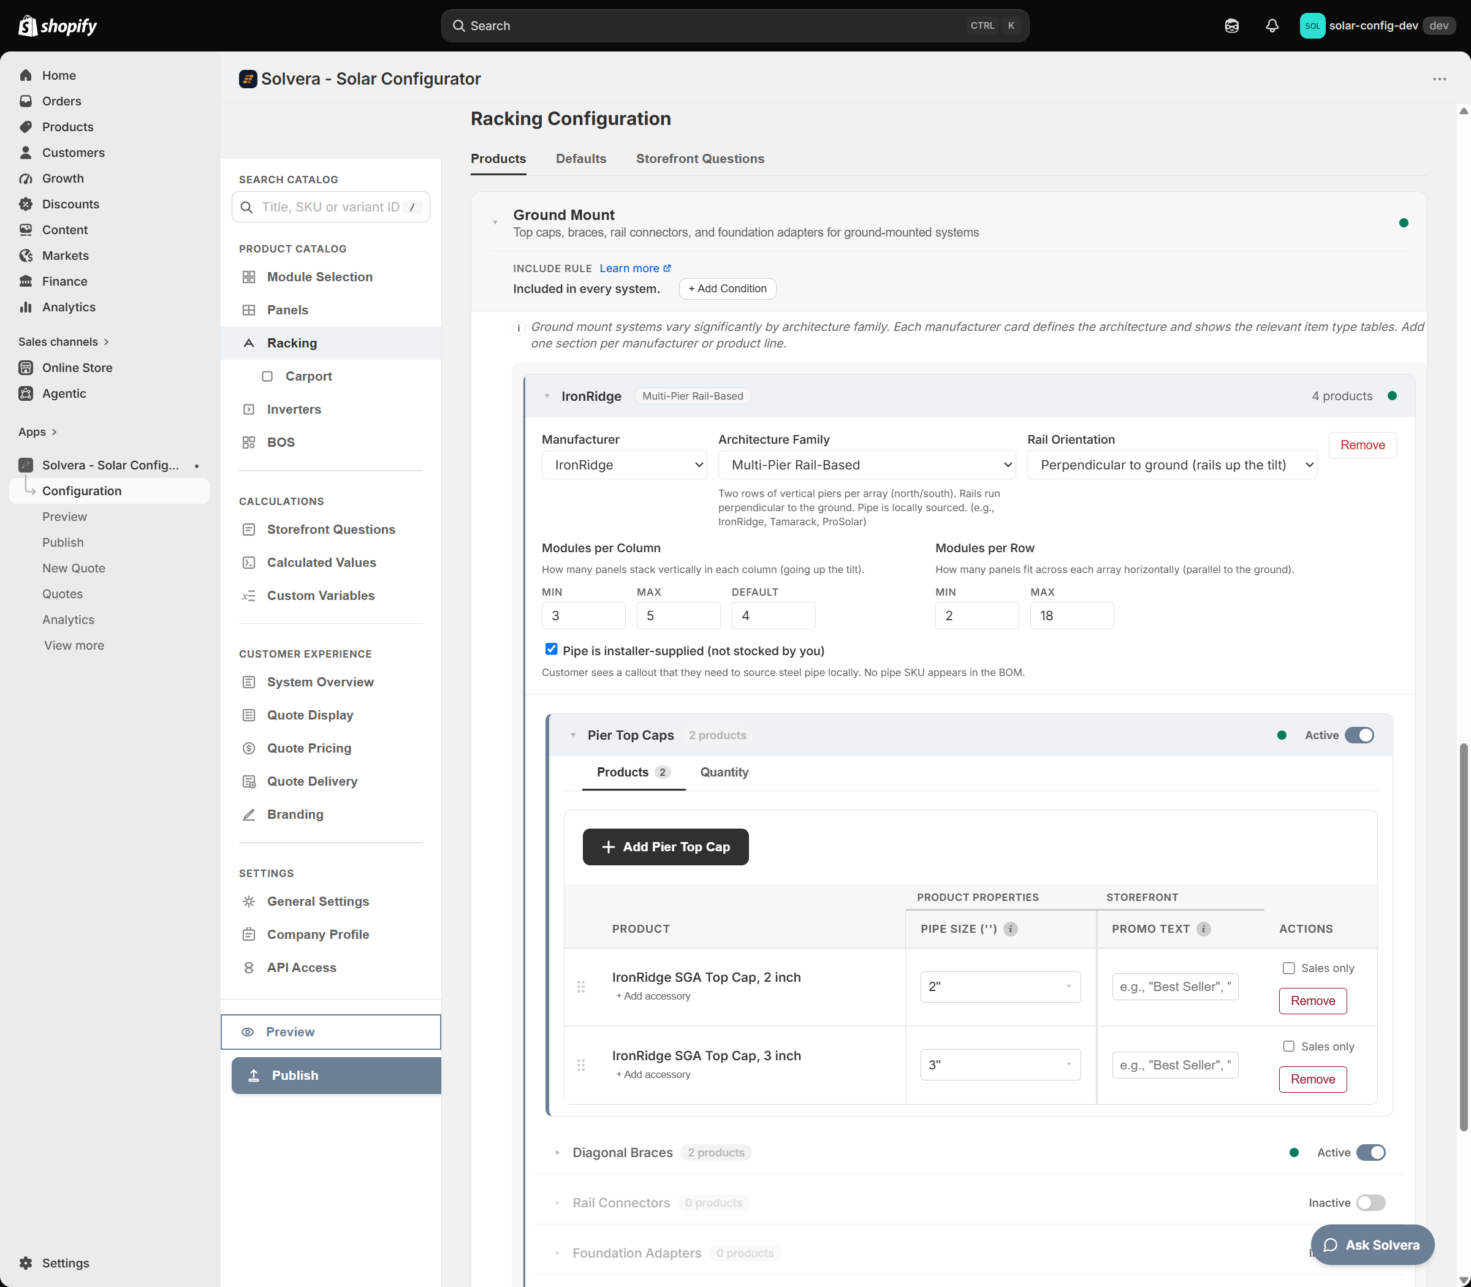The height and width of the screenshot is (1287, 1471).
Task: Click the Modules per Column MAX field
Action: coord(678,615)
